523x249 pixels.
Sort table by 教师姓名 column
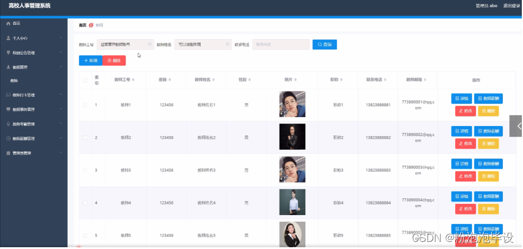point(214,80)
